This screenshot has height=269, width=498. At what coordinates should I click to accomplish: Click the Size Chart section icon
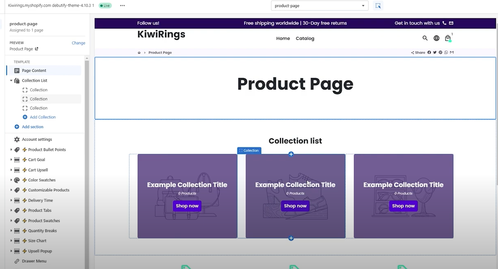17,241
